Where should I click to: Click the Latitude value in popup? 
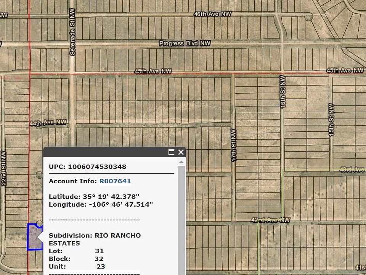111,197
